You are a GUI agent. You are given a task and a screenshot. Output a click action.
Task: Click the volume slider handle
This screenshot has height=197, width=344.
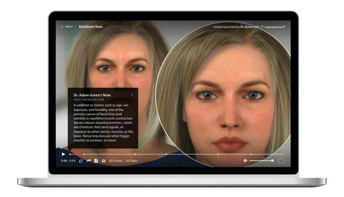tap(272, 161)
